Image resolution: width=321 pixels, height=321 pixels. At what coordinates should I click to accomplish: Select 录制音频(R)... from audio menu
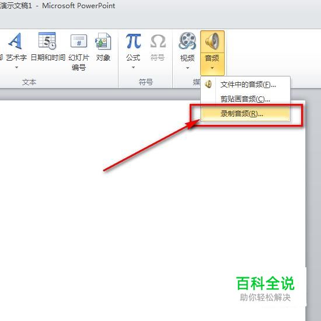(x=246, y=114)
